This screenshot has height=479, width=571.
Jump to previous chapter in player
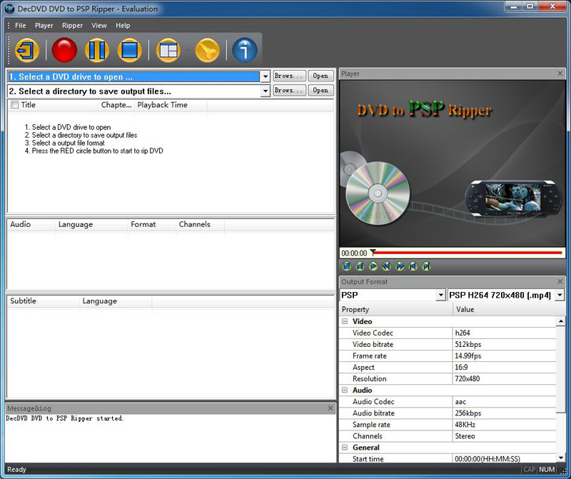pyautogui.click(x=413, y=266)
